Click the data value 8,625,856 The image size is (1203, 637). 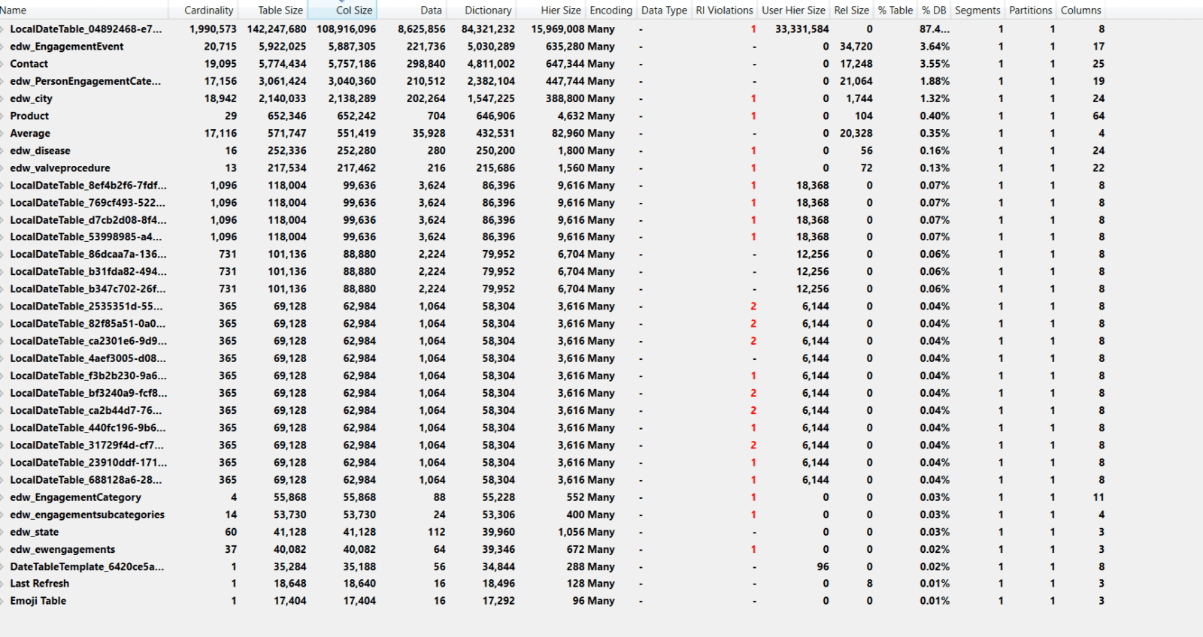tap(422, 29)
